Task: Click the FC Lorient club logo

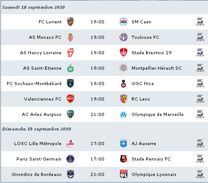Action: coord(70,22)
